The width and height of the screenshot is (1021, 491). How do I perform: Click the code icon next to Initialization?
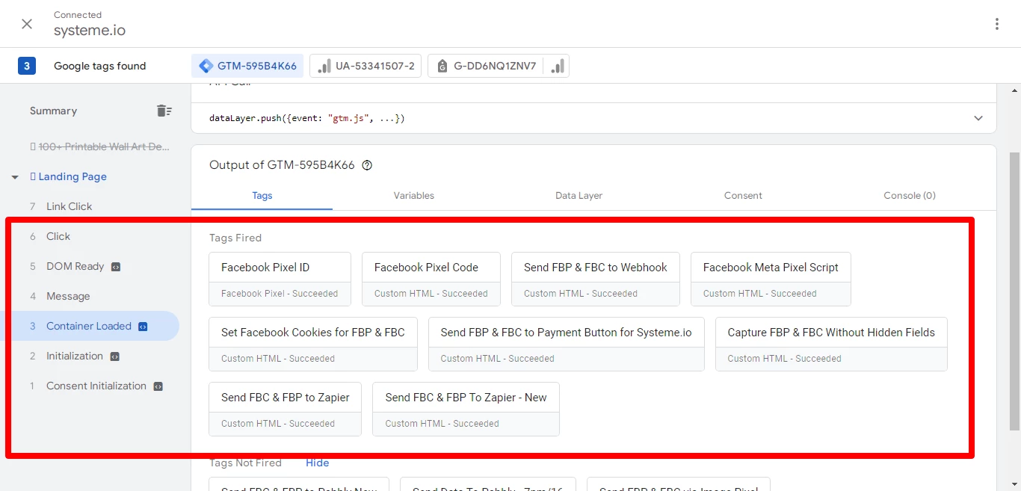114,356
